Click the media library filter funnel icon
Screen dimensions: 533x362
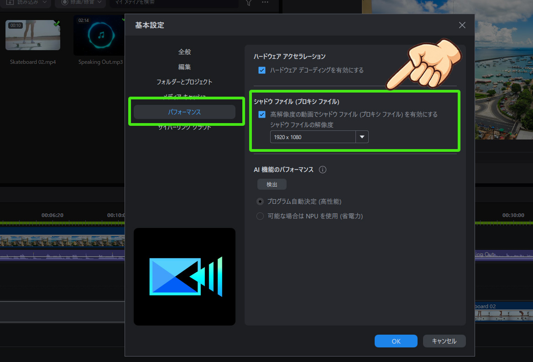pos(249,2)
